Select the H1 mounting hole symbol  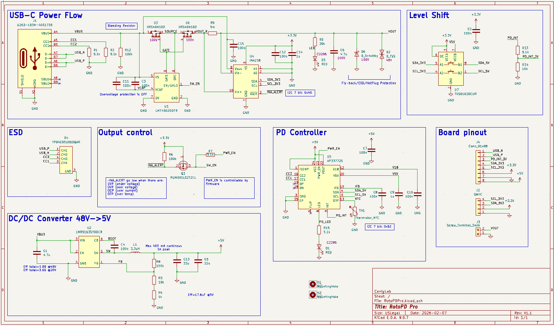(x=312, y=284)
